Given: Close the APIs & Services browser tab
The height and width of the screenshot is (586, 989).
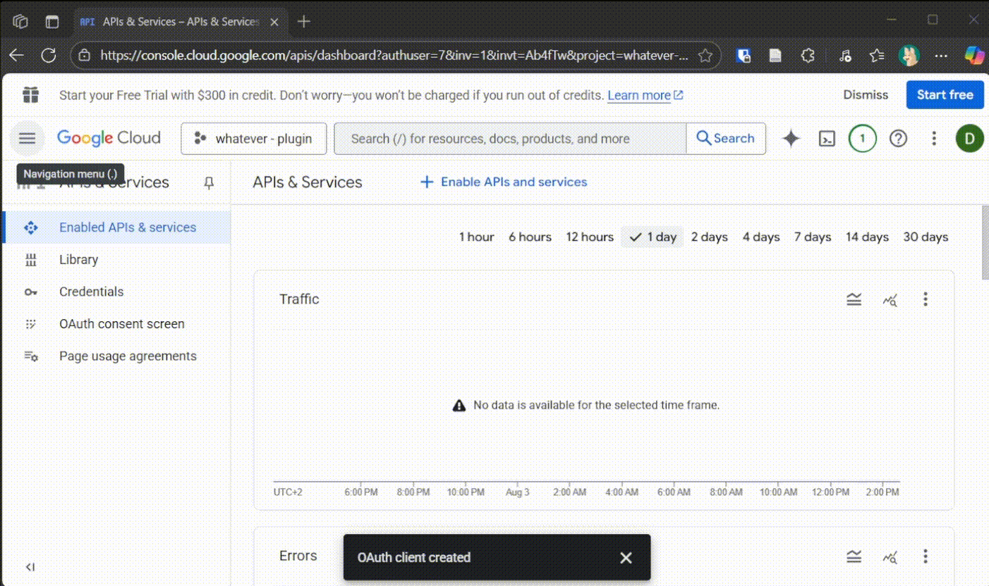Looking at the screenshot, I should tap(274, 22).
